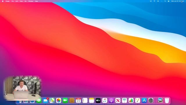Launch Maps from the Dock
186x105 pixels.
coord(52,100)
